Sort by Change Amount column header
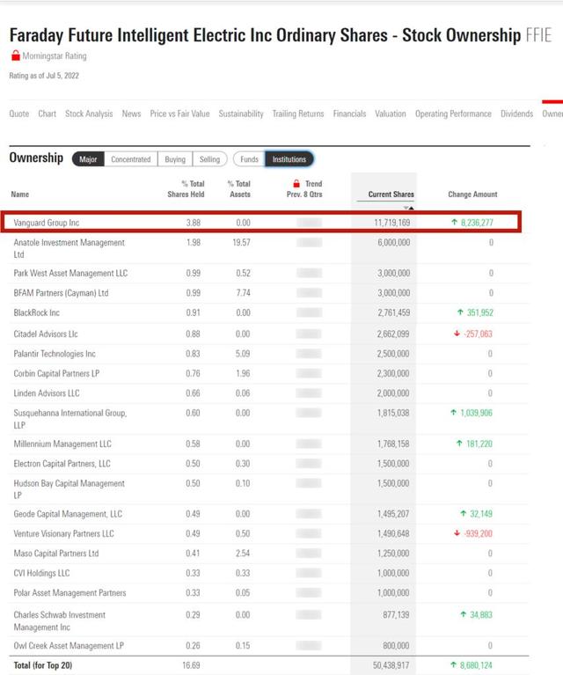The image size is (563, 675). coord(472,194)
